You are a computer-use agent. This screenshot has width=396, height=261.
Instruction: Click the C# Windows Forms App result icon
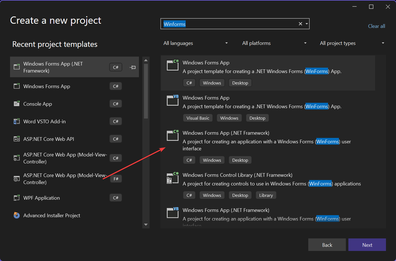point(173,65)
